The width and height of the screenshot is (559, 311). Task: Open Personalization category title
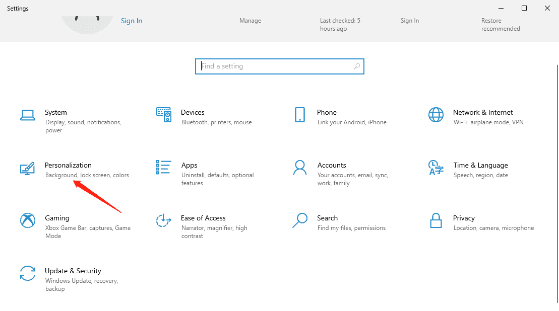[x=68, y=165]
